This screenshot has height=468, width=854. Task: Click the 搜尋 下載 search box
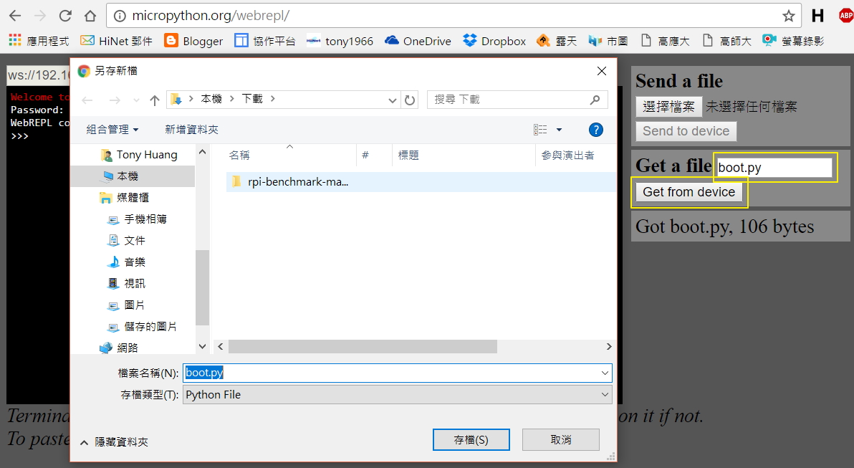click(x=517, y=100)
